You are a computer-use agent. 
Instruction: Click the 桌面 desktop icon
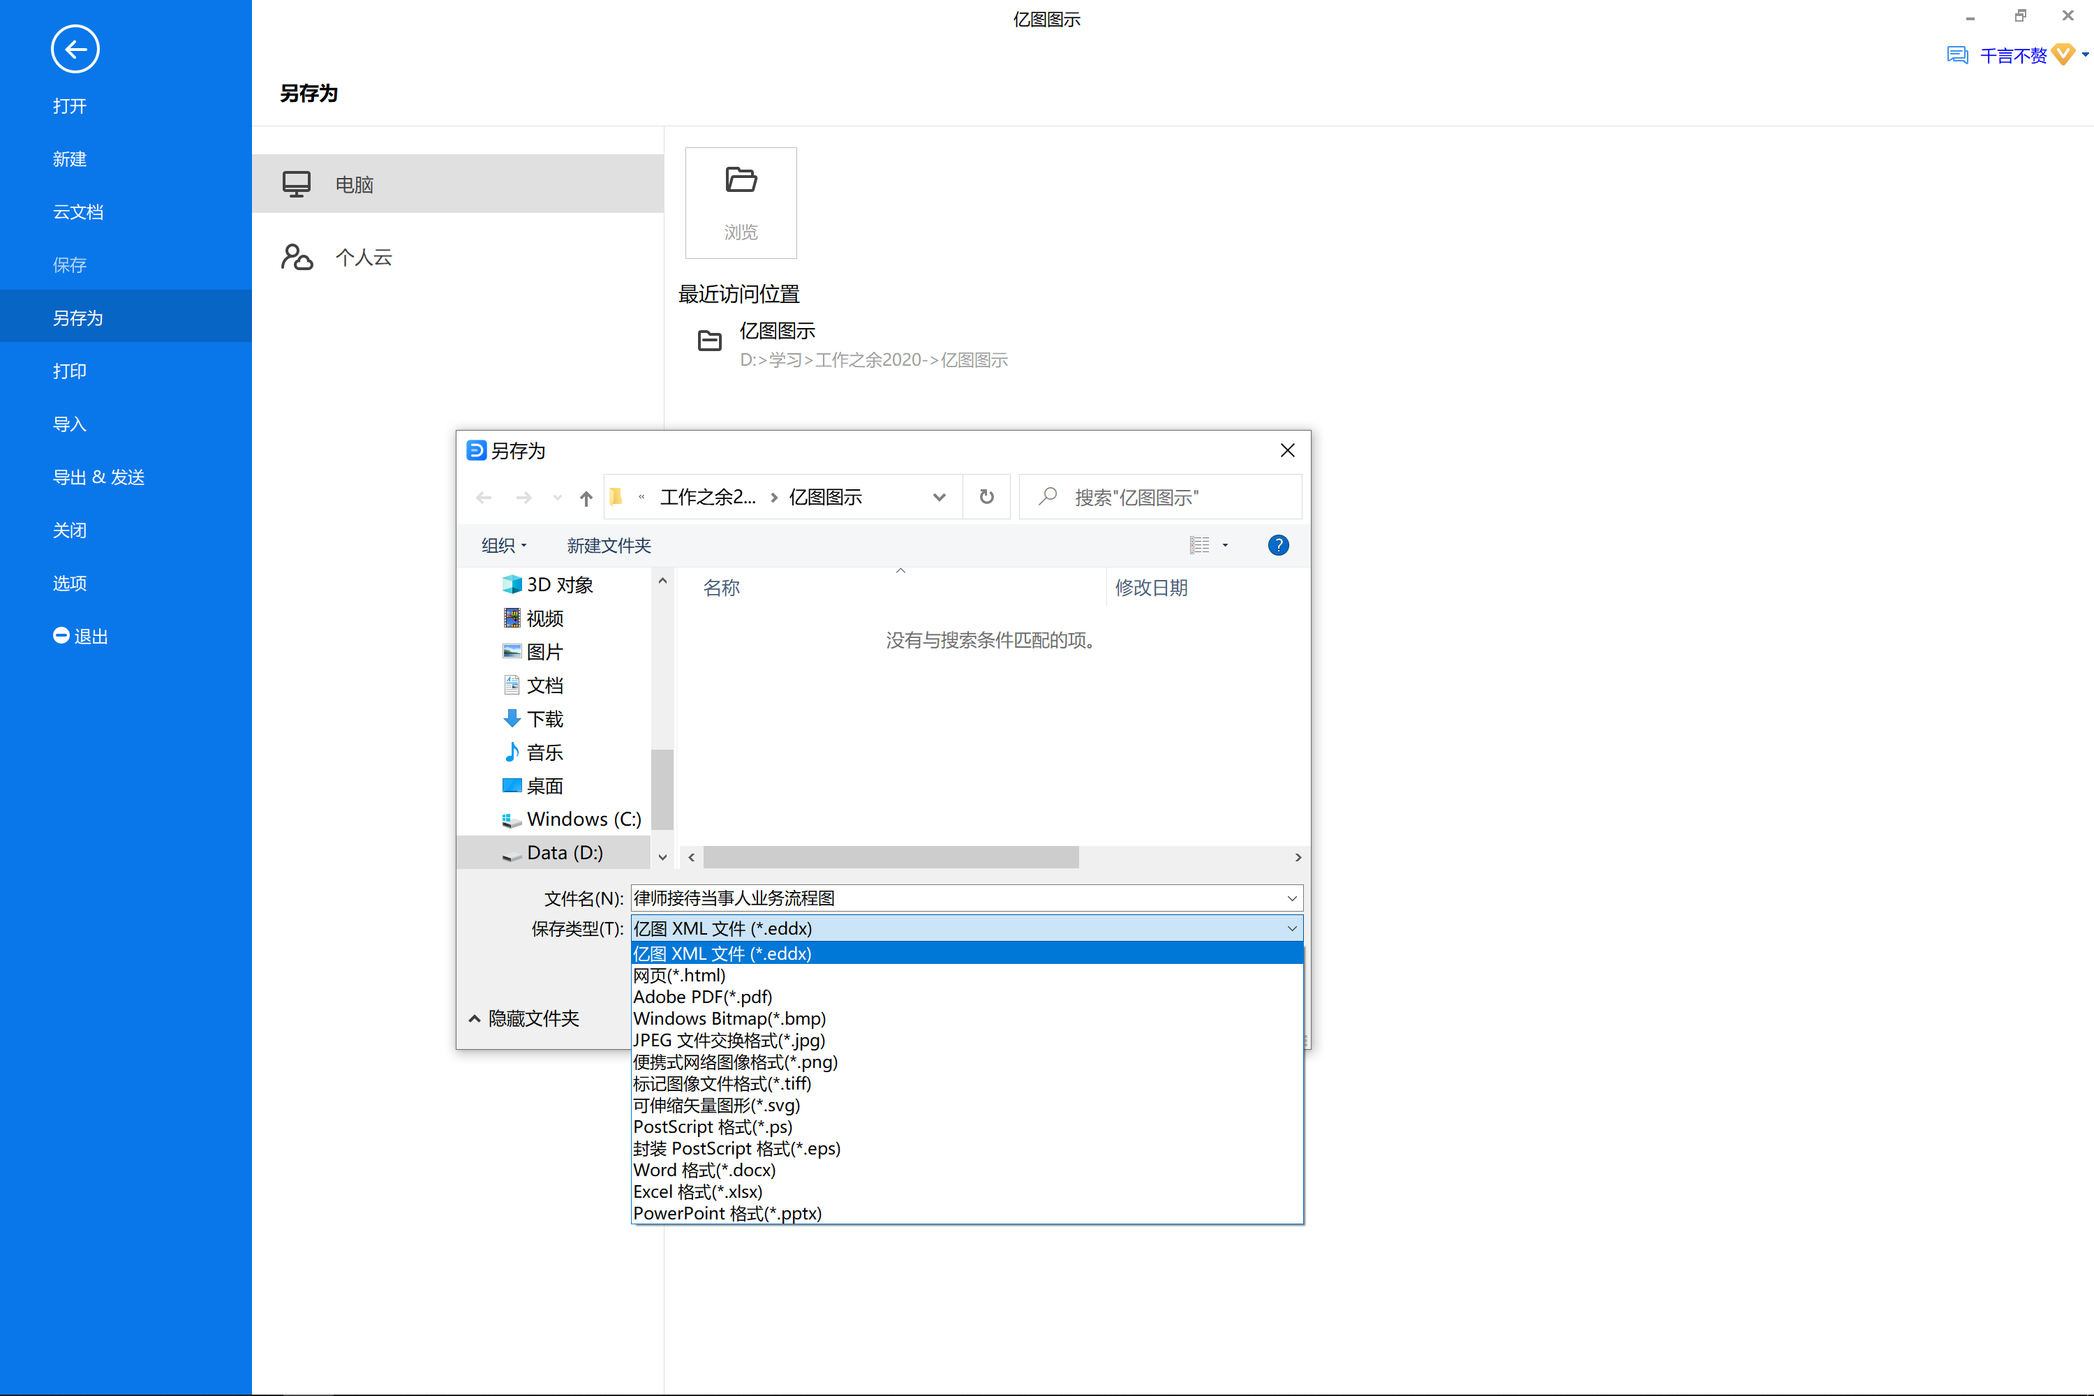click(x=511, y=785)
